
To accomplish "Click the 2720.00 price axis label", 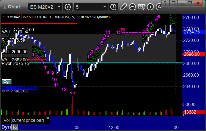I will pos(191,40).
